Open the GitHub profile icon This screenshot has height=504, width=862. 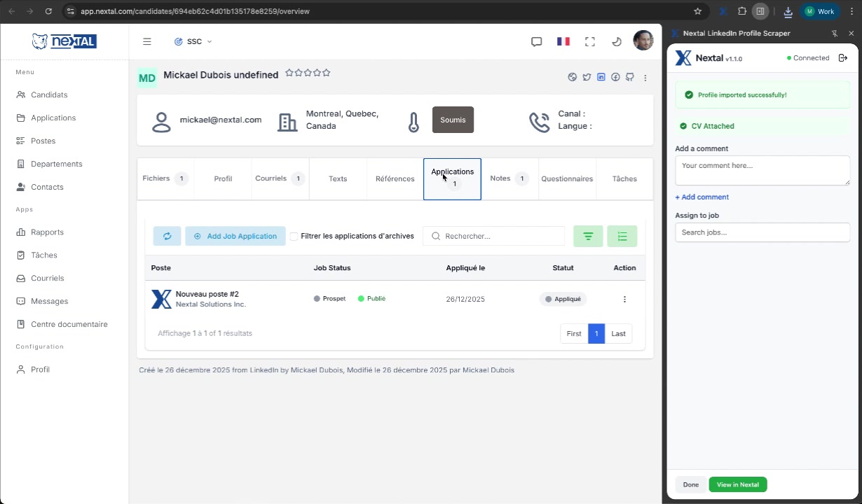tap(630, 77)
